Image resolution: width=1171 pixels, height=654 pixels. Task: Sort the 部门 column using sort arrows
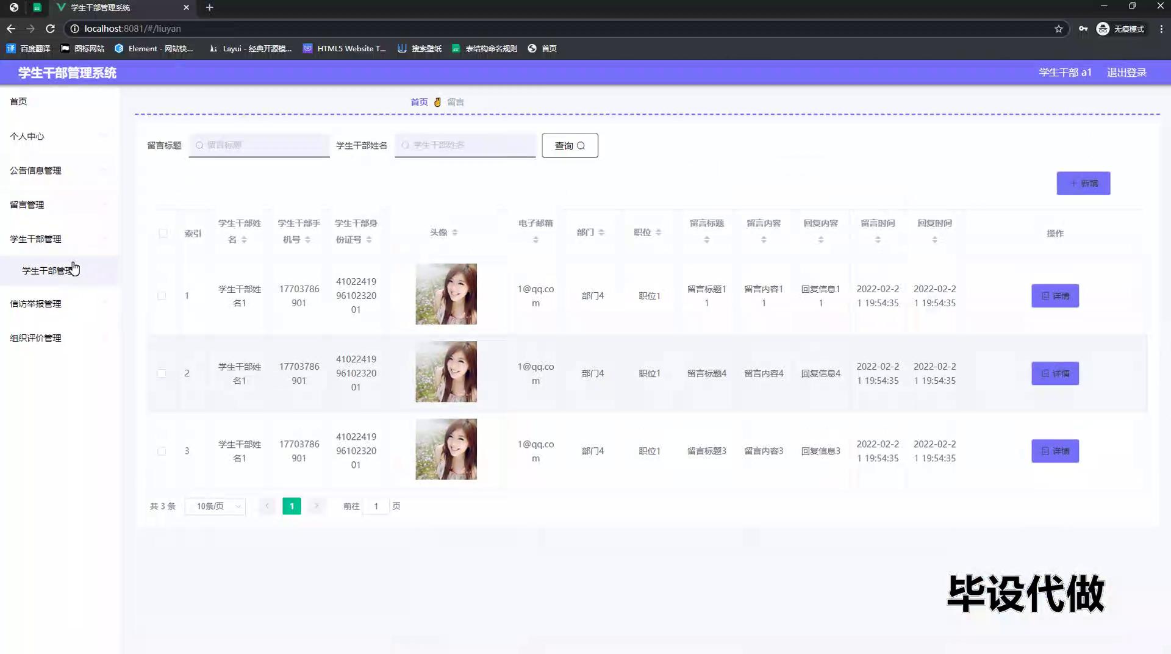(x=601, y=232)
